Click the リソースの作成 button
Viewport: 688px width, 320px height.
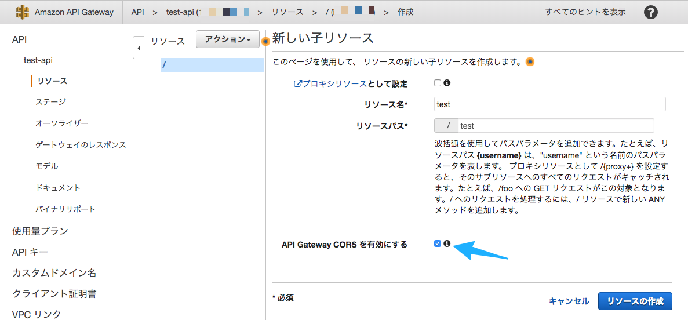pyautogui.click(x=635, y=301)
